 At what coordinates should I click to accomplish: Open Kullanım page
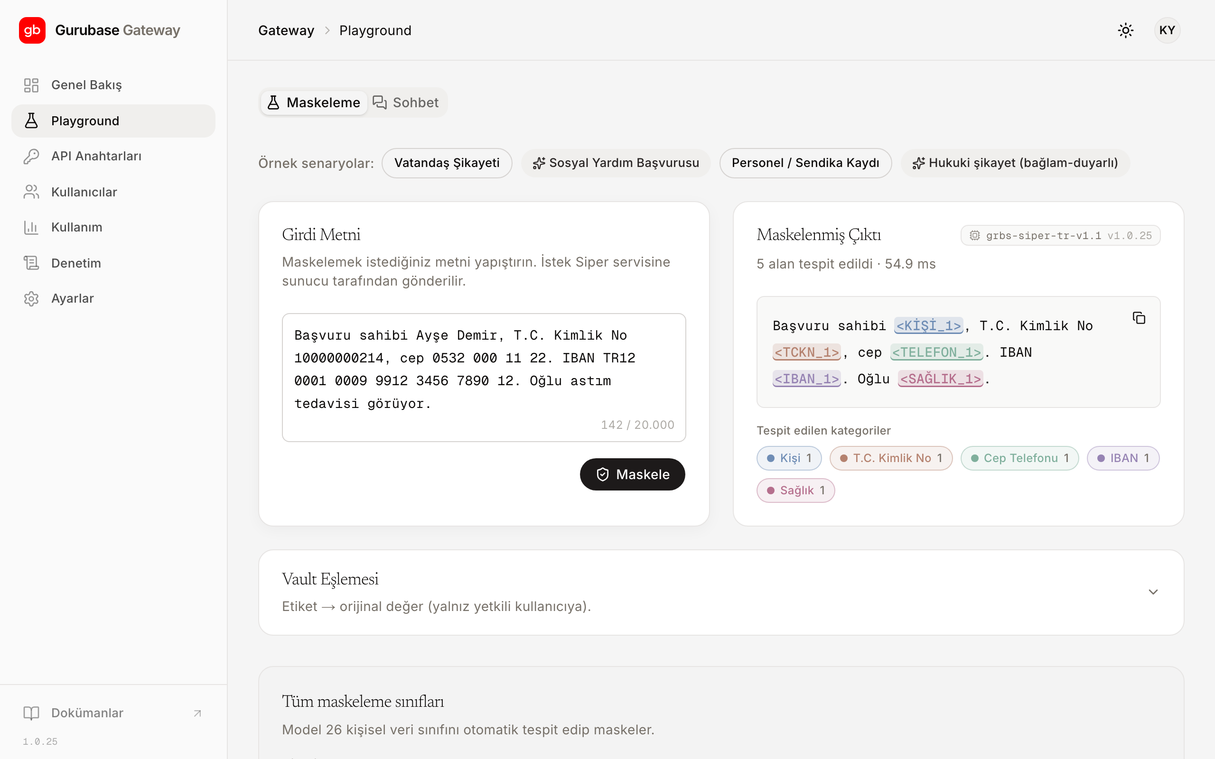click(113, 227)
